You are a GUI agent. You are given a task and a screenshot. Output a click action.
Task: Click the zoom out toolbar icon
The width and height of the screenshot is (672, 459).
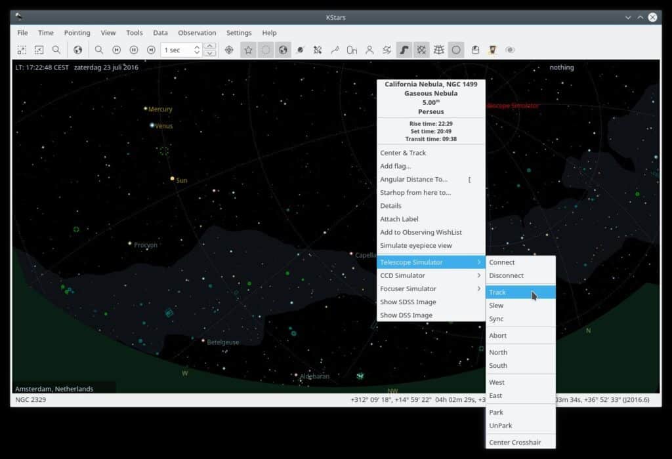(39, 50)
